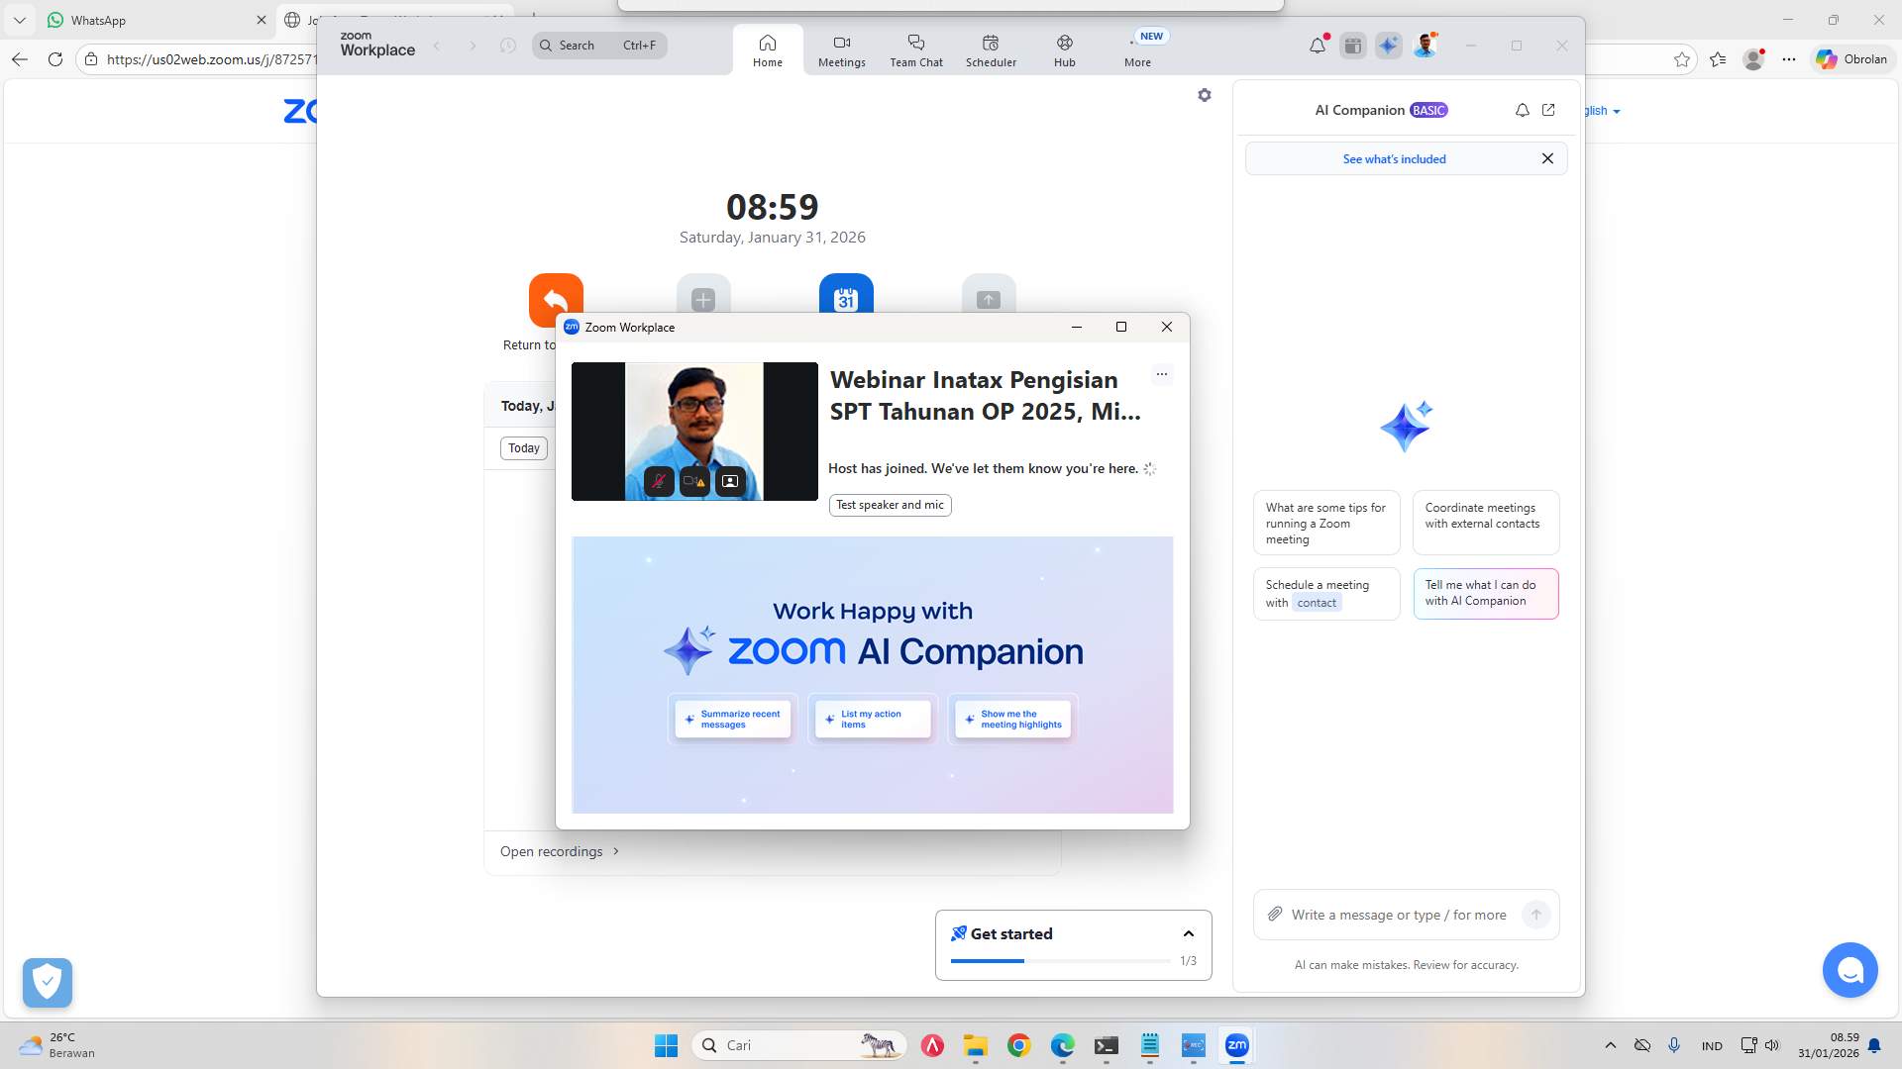Expand Open recordings chevron
This screenshot has height=1069, width=1902.
coord(616,851)
